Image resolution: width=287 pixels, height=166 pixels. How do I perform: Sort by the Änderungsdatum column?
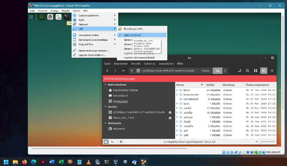260,85
